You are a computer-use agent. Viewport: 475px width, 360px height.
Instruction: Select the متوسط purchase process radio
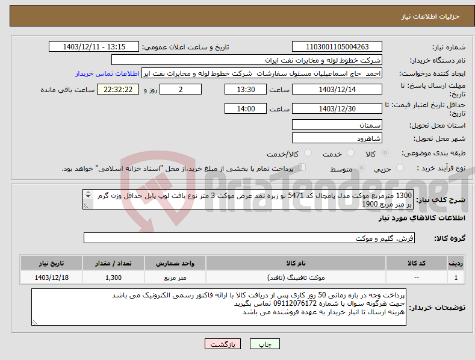pos(361,167)
